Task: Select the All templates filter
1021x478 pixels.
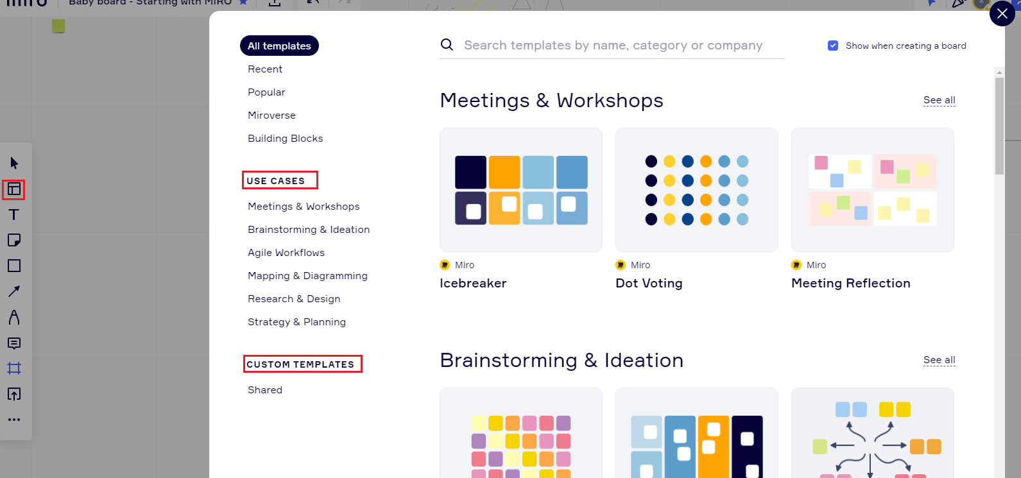Action: click(x=279, y=46)
